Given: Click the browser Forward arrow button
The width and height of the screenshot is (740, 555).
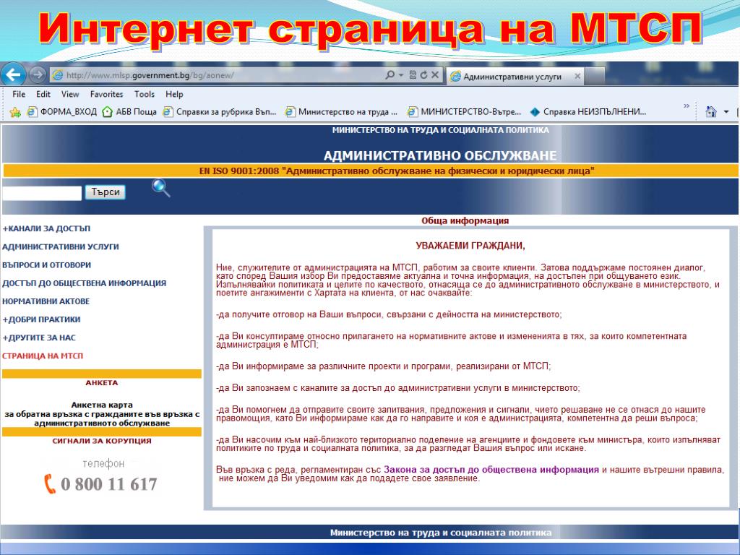Looking at the screenshot, I should (x=38, y=74).
